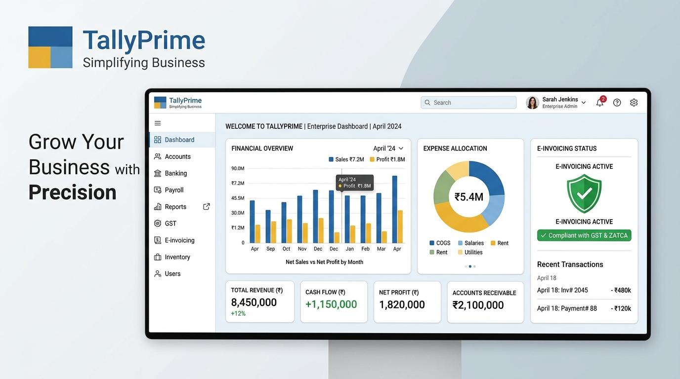Click the external link icon beside Reports
680x379 pixels.
tap(207, 207)
